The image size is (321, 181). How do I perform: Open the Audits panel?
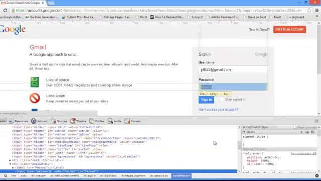pyautogui.click(x=115, y=121)
